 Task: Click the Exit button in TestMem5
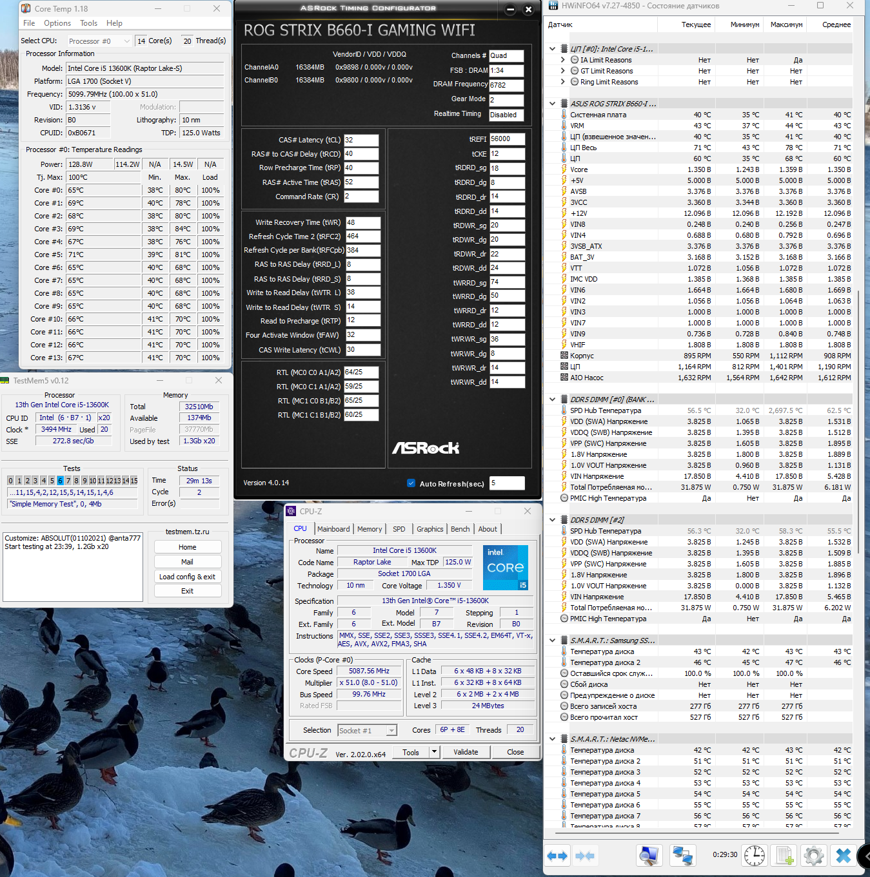[188, 591]
